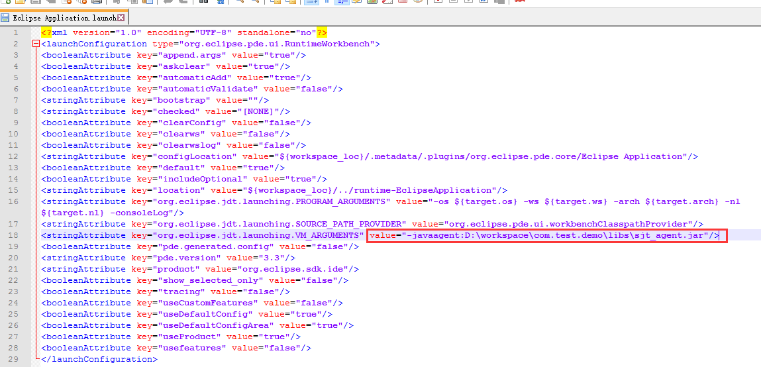761x367 pixels.
Task: Toggle the Word Wrap toolbar button
Action: [x=311, y=2]
